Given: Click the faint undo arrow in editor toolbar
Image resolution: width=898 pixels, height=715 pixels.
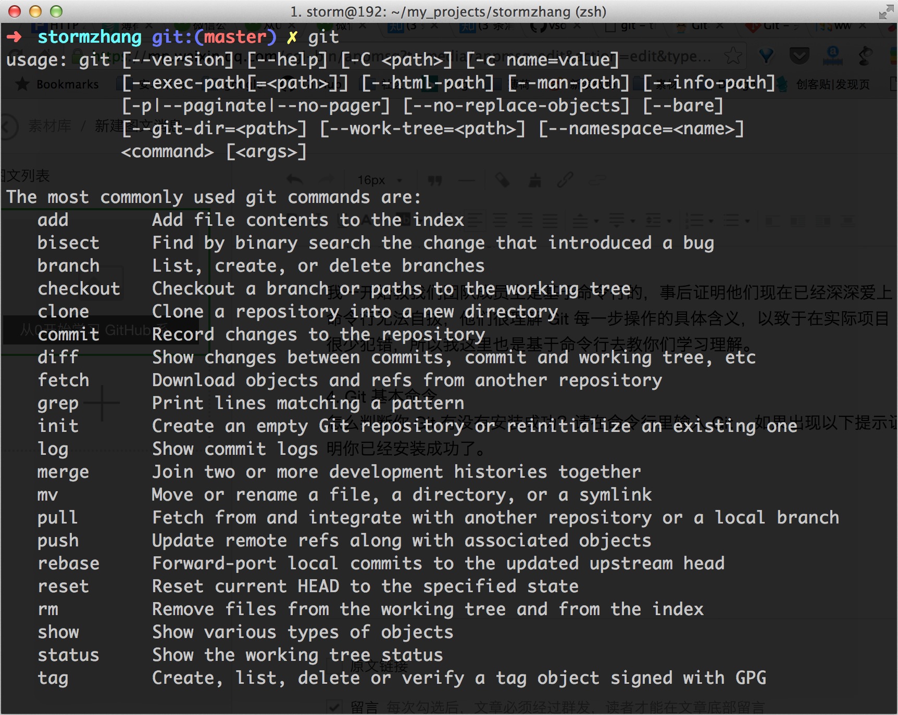Looking at the screenshot, I should click(x=295, y=180).
